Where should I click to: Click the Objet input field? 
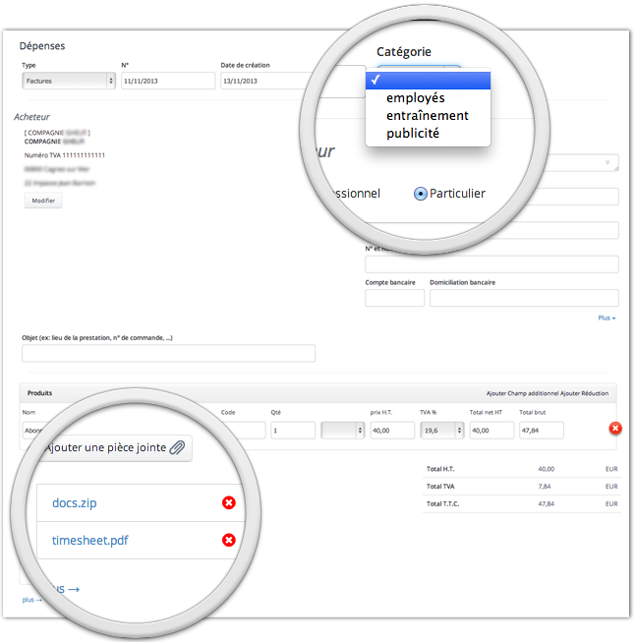point(168,353)
